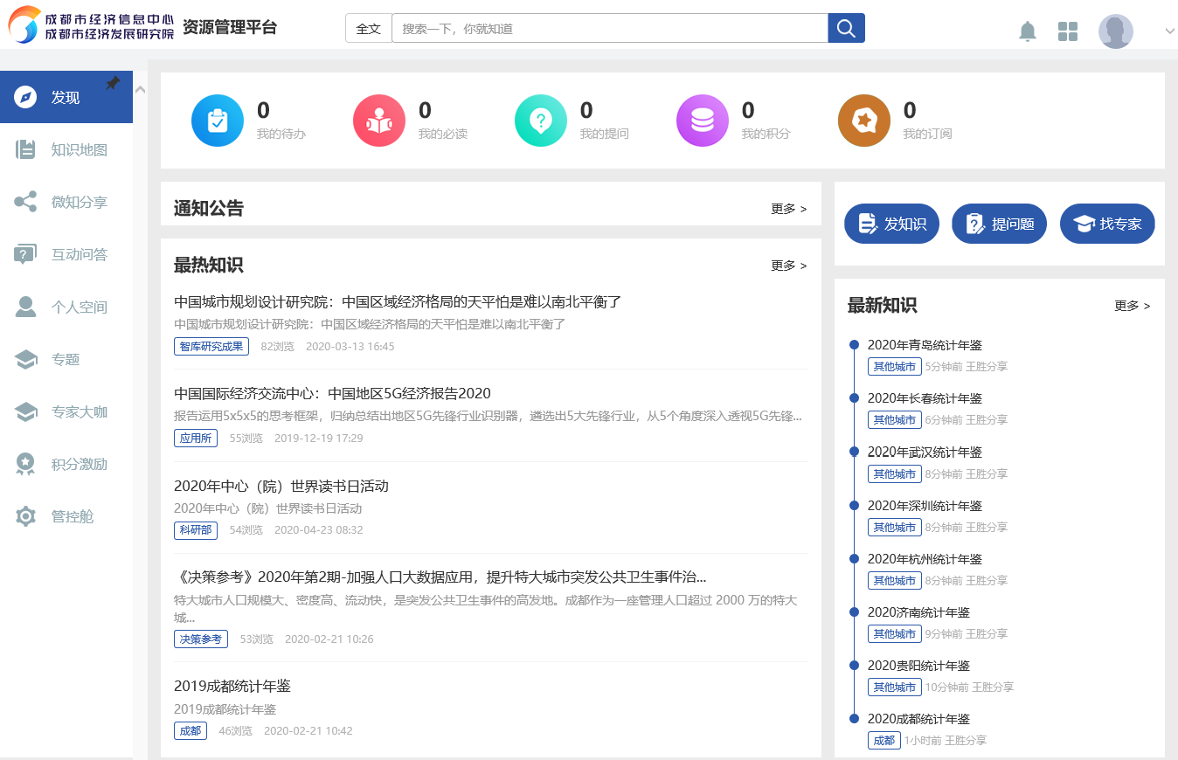Screen dimensions: 1178x760
Task: Open 2020年中心（院）世界读书日活动 article
Action: point(281,487)
